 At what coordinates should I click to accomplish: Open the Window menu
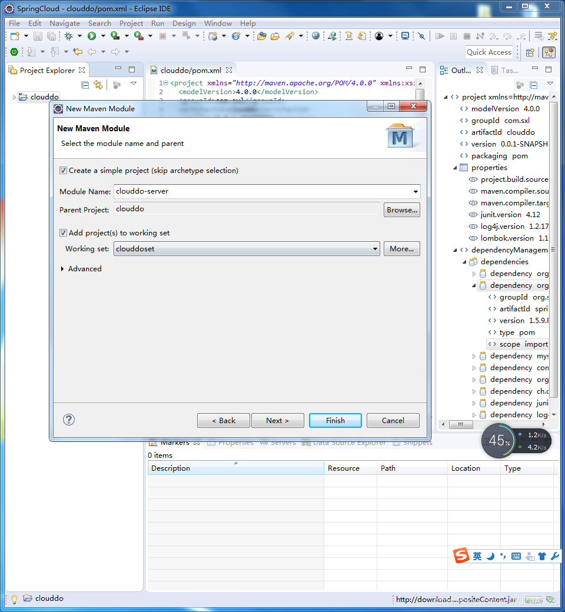click(x=218, y=24)
